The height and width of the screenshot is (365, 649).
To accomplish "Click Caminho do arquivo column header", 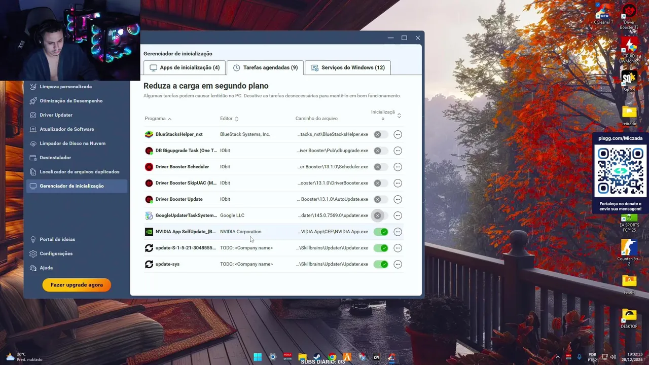I will [316, 119].
